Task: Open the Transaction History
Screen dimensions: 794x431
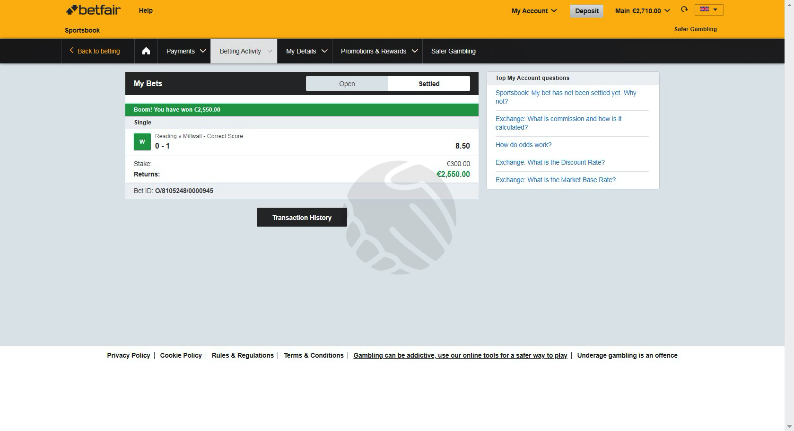Action: pyautogui.click(x=302, y=217)
